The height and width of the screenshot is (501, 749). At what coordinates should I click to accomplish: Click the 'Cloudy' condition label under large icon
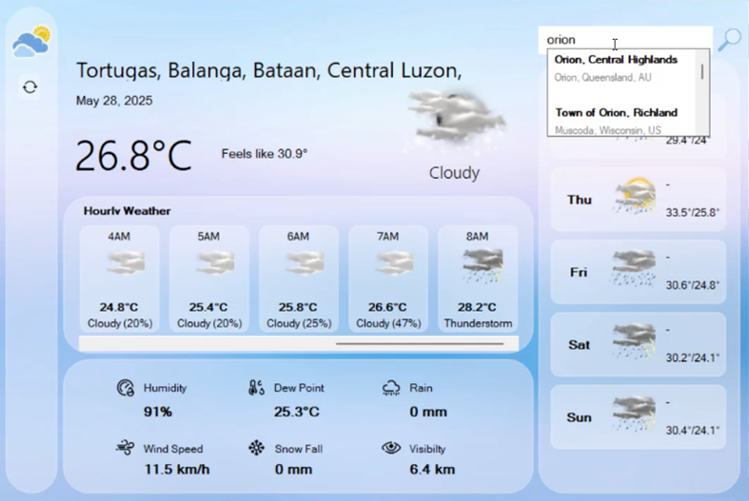pos(454,173)
